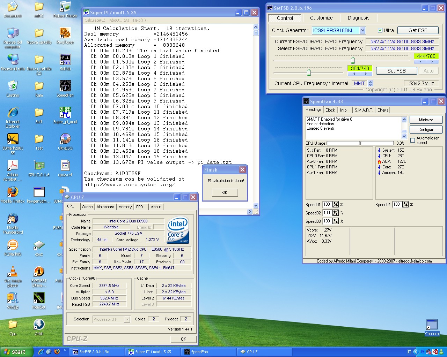Click the lower FSB slider handle in SetFSB

[x=309, y=73]
